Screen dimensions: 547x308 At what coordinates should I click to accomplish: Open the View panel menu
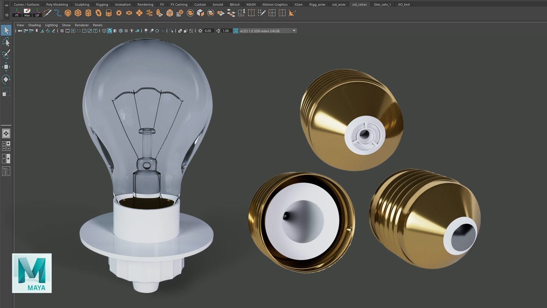(20, 25)
